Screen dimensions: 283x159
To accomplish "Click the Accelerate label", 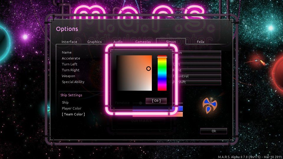I will coord(71,58).
